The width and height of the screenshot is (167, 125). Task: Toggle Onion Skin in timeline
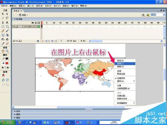46,41
